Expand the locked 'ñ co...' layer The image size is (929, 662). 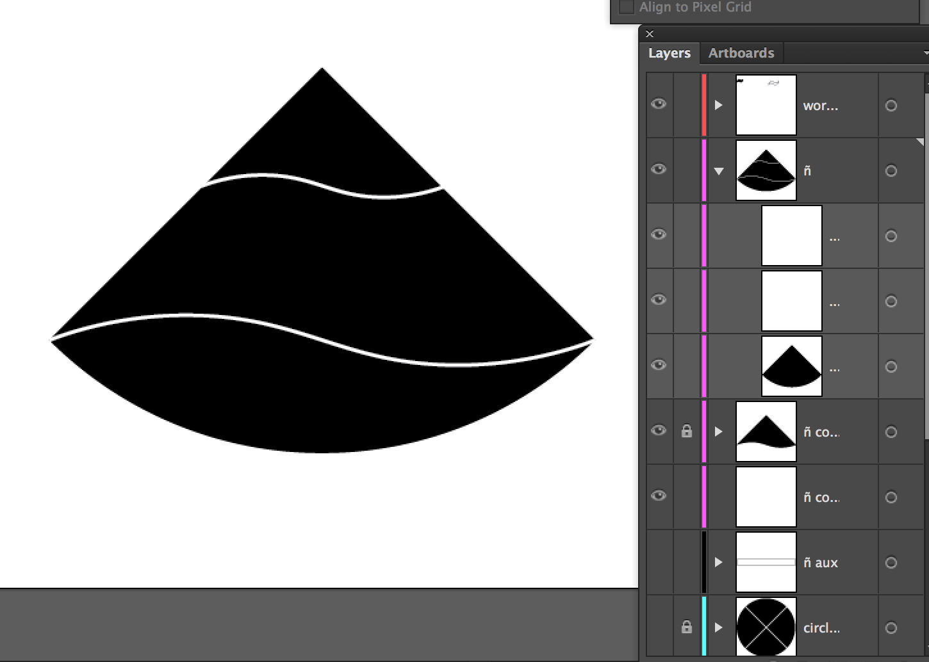(719, 432)
